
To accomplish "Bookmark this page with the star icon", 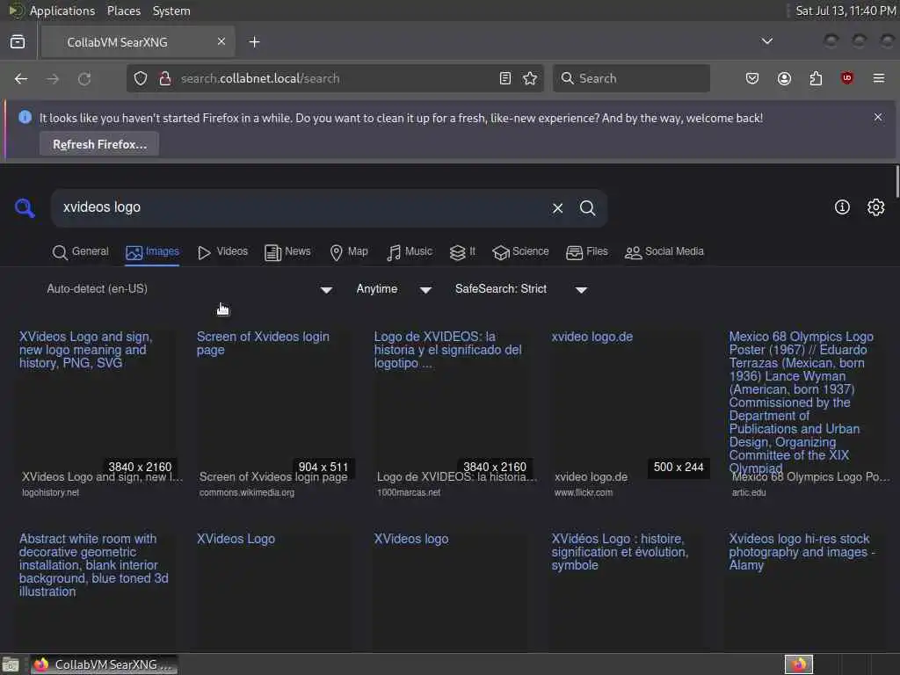I will click(530, 78).
